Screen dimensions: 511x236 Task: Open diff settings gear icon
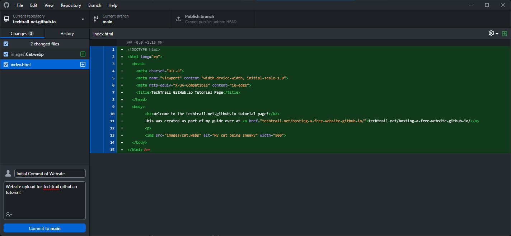tap(491, 33)
